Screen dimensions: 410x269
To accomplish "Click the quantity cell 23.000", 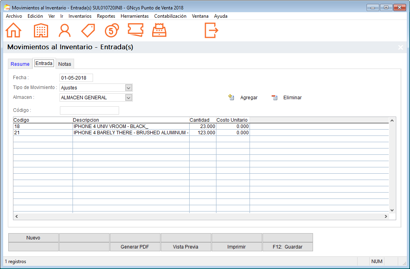I will click(203, 126).
